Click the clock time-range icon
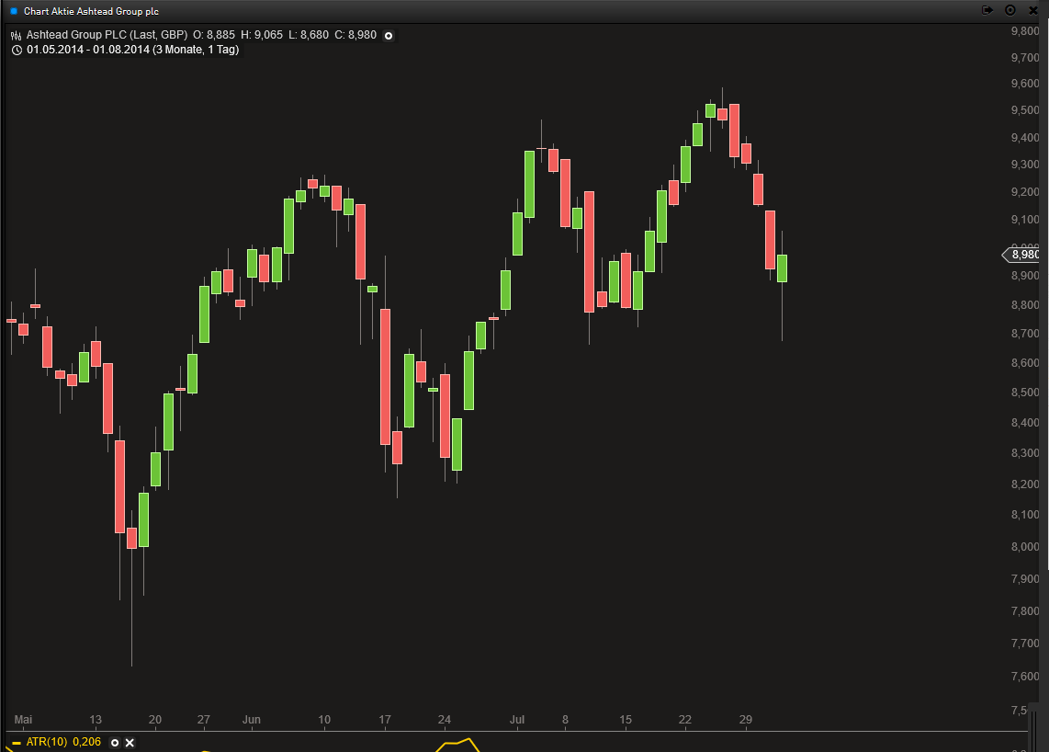This screenshot has height=752, width=1049. 17,51
